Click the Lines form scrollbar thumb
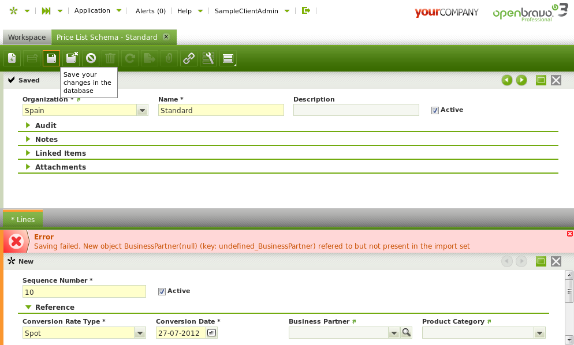 click(569, 291)
